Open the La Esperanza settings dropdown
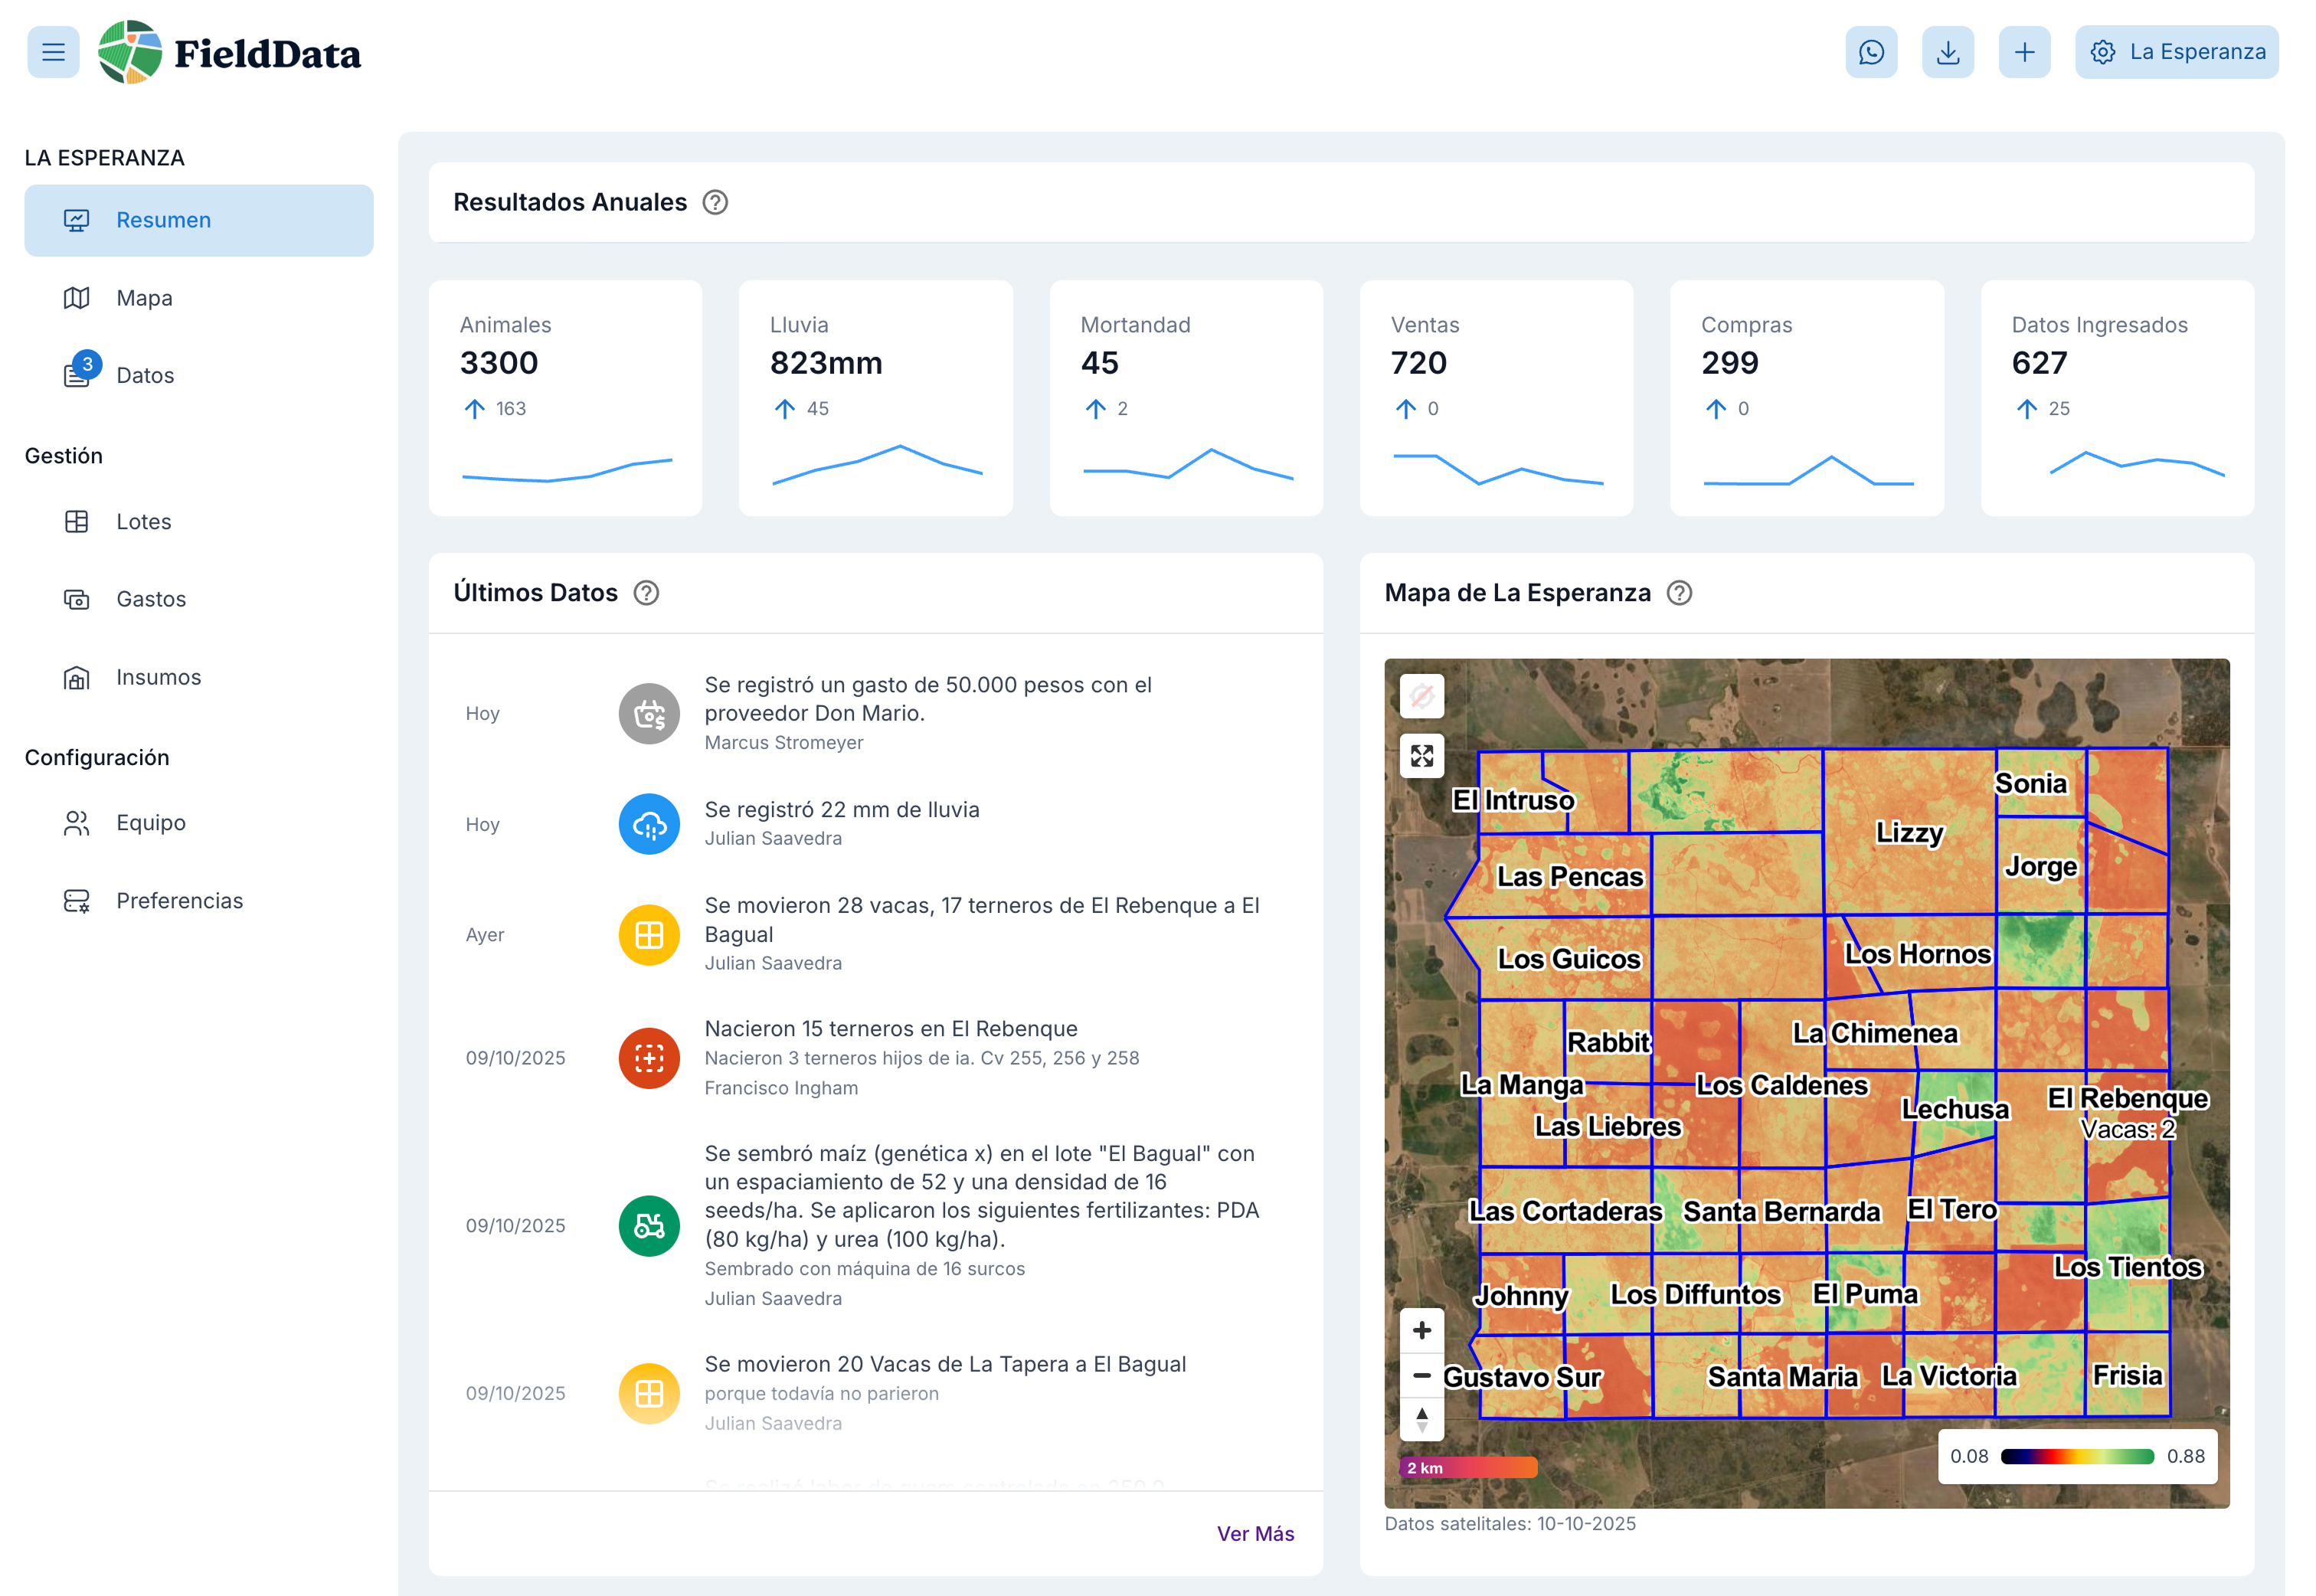2316x1596 pixels. [x=2176, y=52]
